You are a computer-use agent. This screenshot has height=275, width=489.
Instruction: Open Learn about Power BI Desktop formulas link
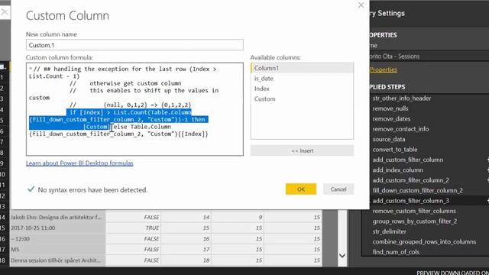pyautogui.click(x=79, y=163)
